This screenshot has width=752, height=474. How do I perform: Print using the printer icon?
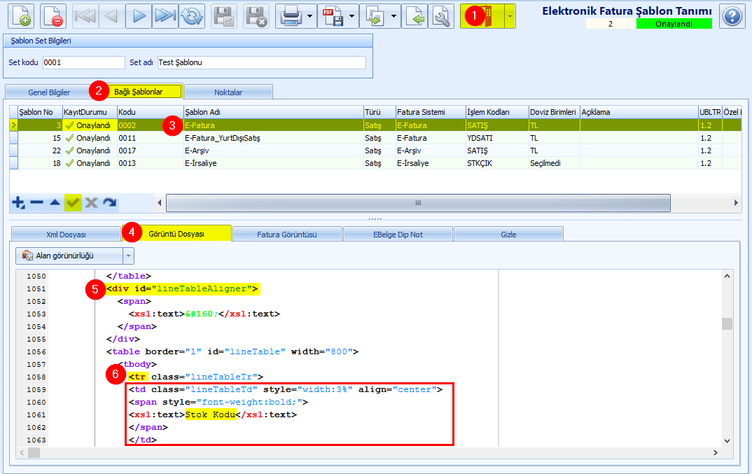(x=291, y=16)
